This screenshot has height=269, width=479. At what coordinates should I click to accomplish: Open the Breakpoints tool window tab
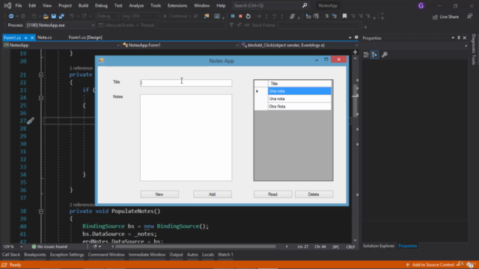click(35, 255)
